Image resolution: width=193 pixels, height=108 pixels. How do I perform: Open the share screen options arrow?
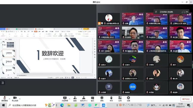coord(70,99)
